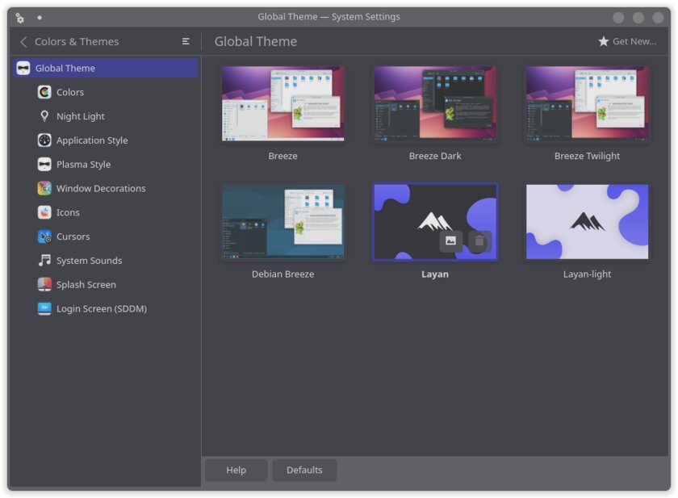The width and height of the screenshot is (678, 498).
Task: Open Window Decorations settings
Action: (x=98, y=188)
